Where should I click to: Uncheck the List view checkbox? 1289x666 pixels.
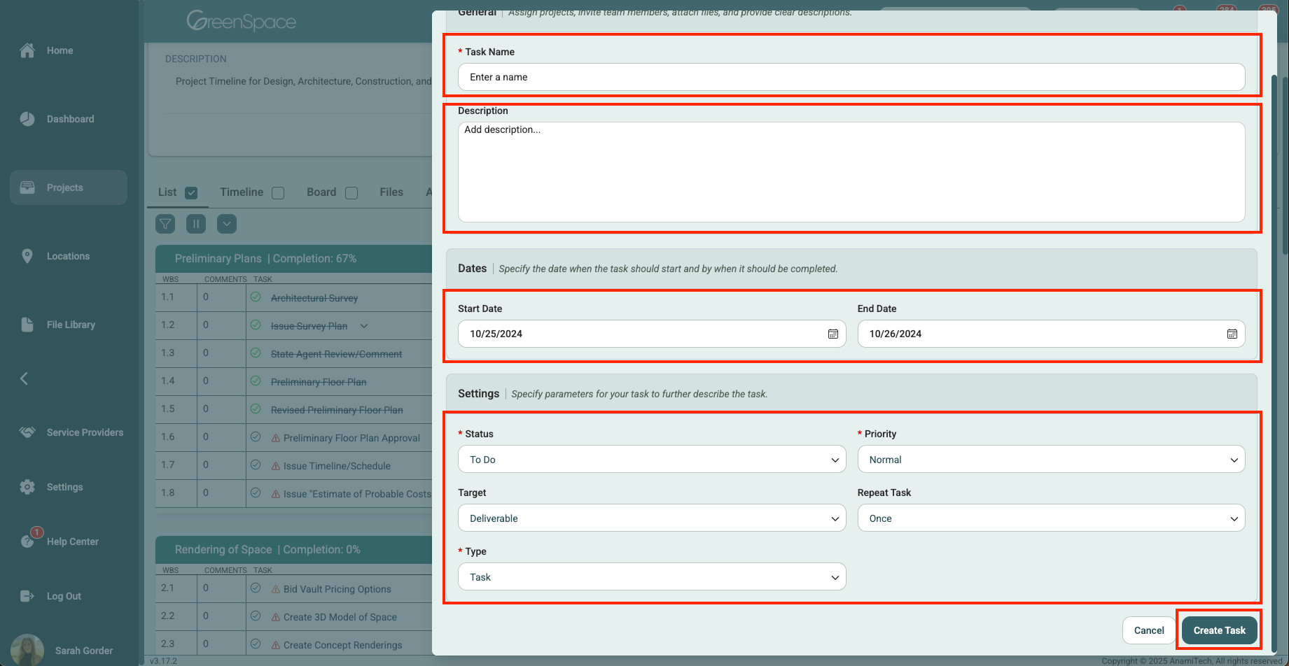191,193
